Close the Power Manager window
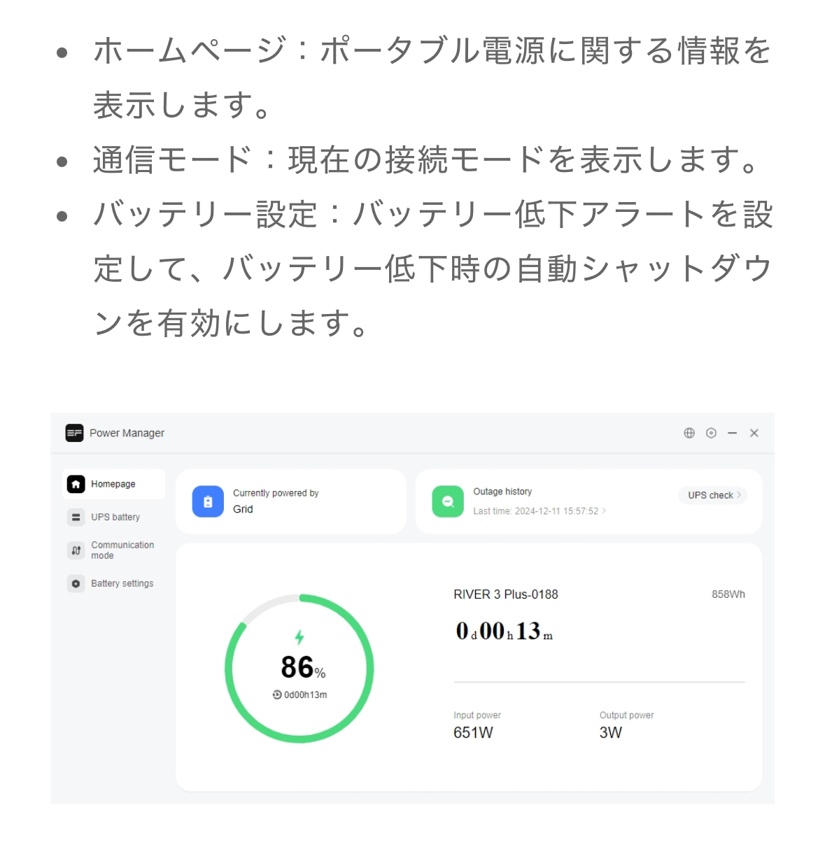This screenshot has width=825, height=849. coord(754,433)
